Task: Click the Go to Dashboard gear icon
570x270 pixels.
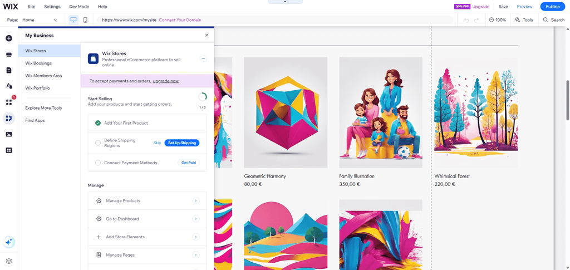Action: (99, 219)
